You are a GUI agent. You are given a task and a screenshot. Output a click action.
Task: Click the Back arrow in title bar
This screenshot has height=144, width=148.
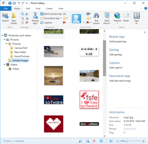(10, 3)
